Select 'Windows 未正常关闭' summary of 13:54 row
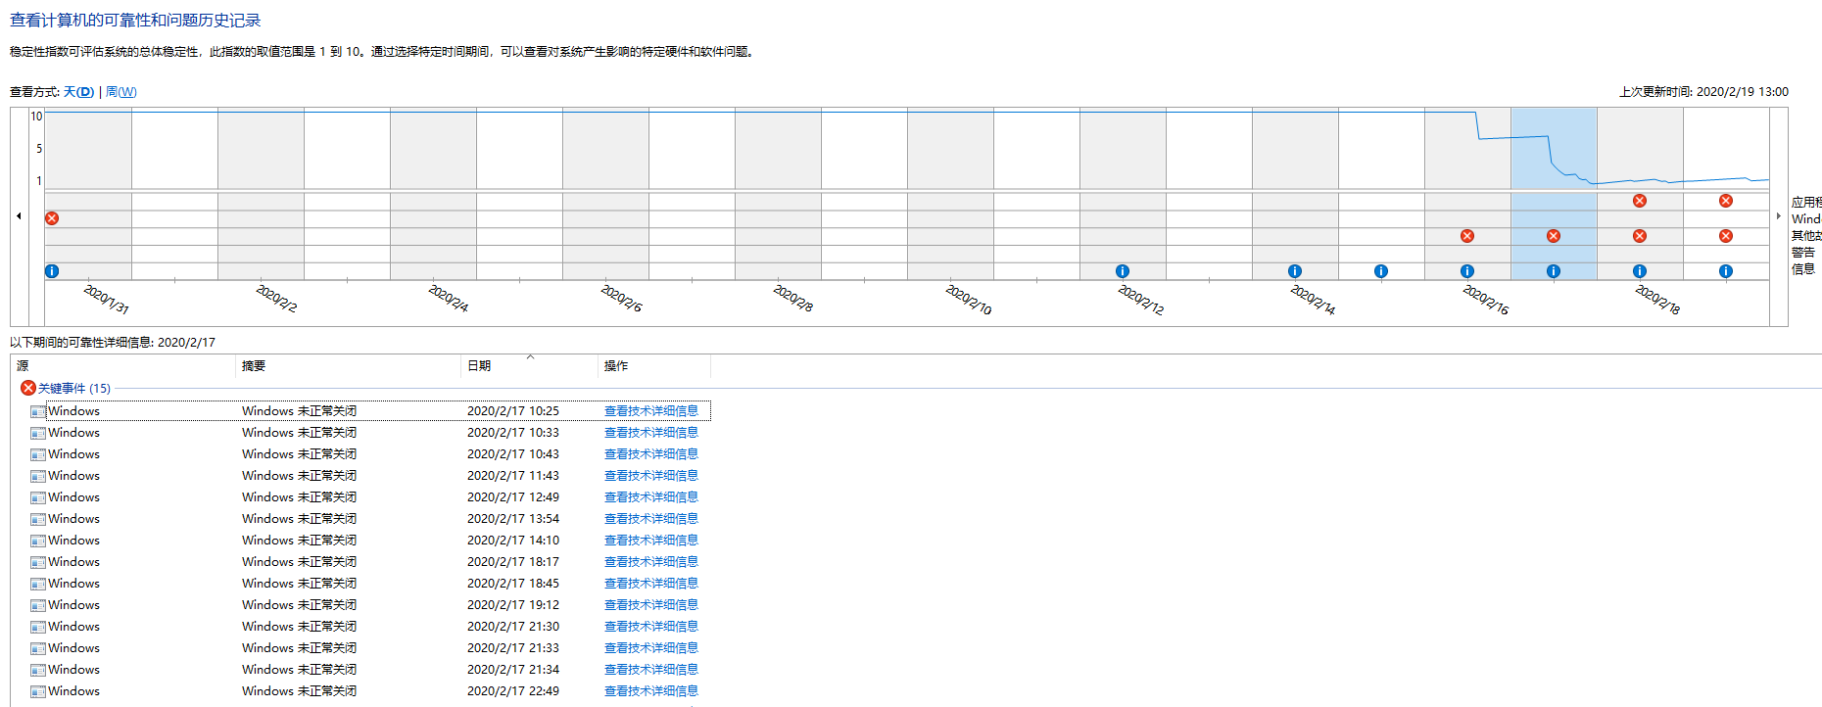This screenshot has height=707, width=1822. (300, 519)
